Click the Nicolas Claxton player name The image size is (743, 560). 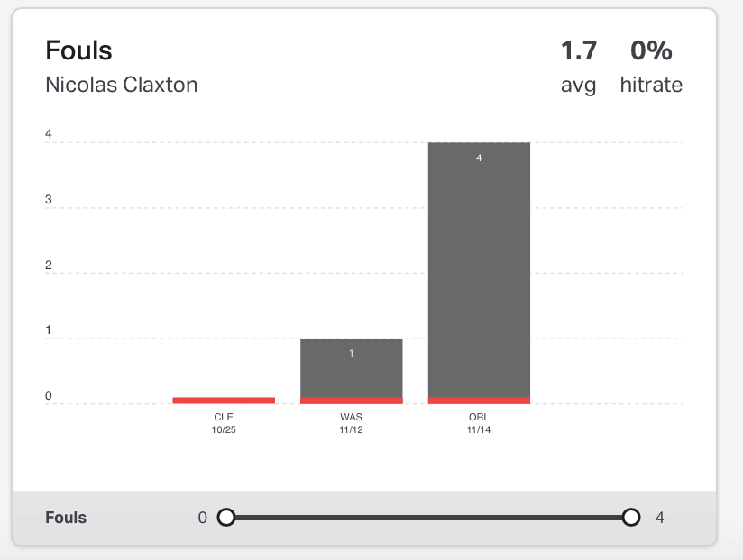(x=122, y=86)
